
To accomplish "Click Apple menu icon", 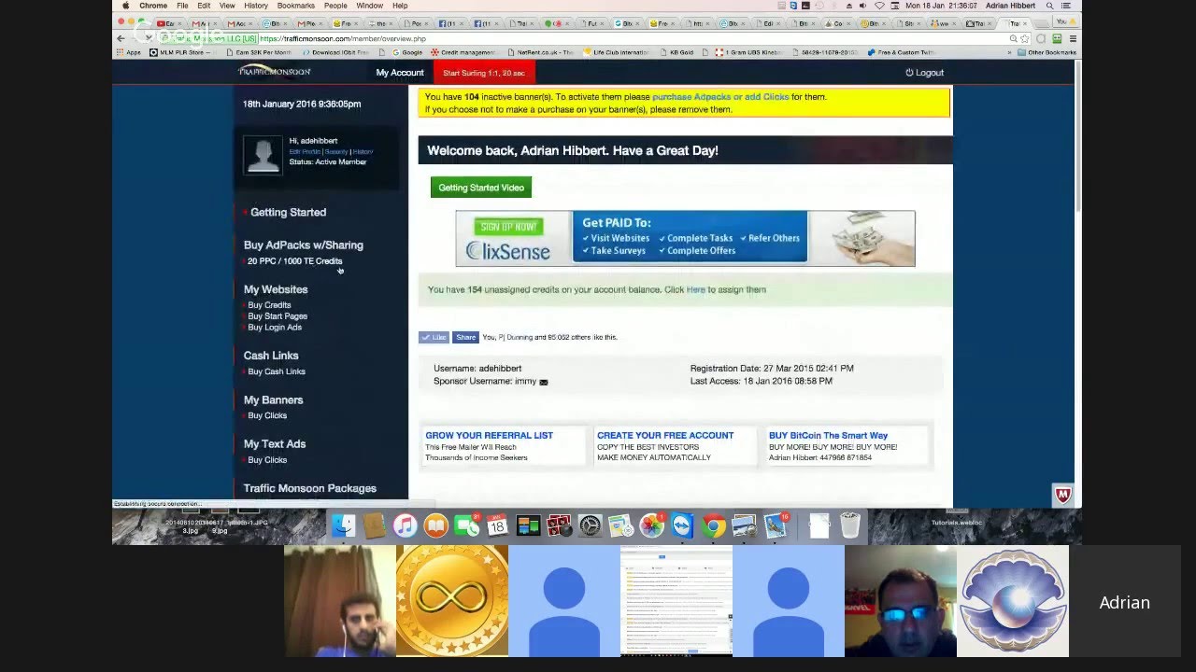I will 125,6.
